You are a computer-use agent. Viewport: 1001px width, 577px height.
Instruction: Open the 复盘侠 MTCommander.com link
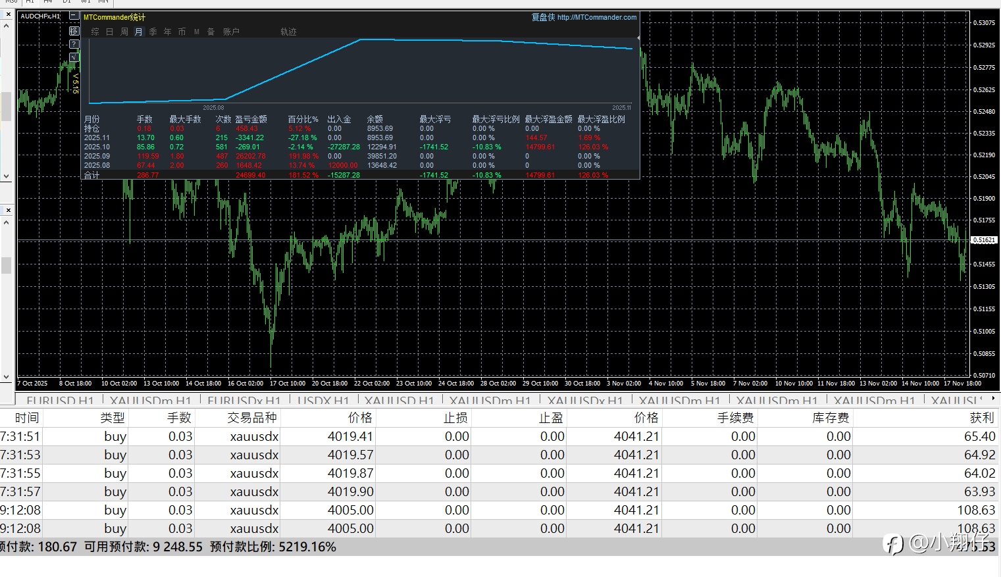coord(584,17)
